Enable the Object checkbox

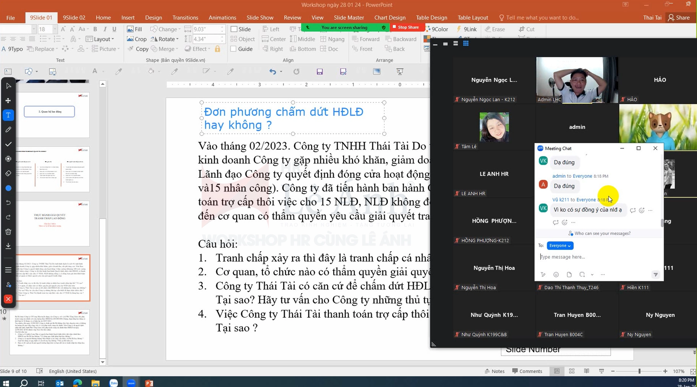[x=234, y=39]
